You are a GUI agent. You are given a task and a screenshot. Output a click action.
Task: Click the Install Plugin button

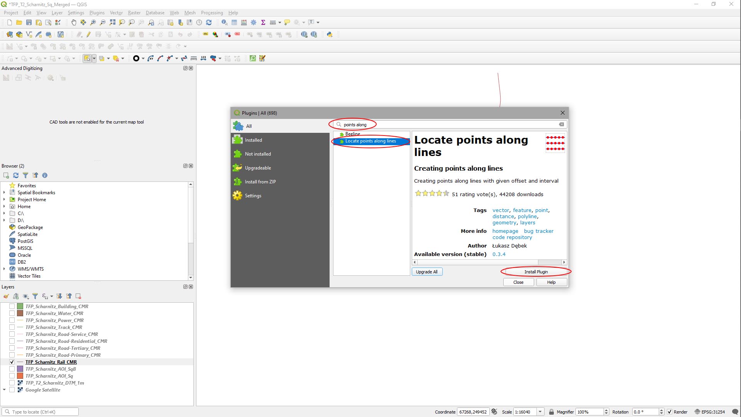click(x=536, y=272)
